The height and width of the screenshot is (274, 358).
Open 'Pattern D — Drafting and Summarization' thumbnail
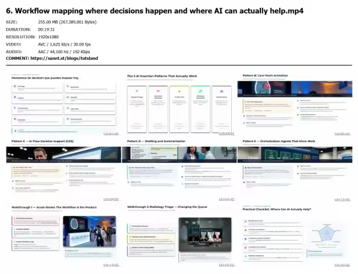179,169
